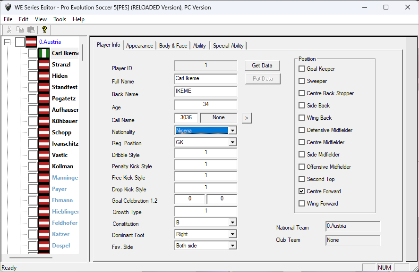Click the Full Name input field

205,79
